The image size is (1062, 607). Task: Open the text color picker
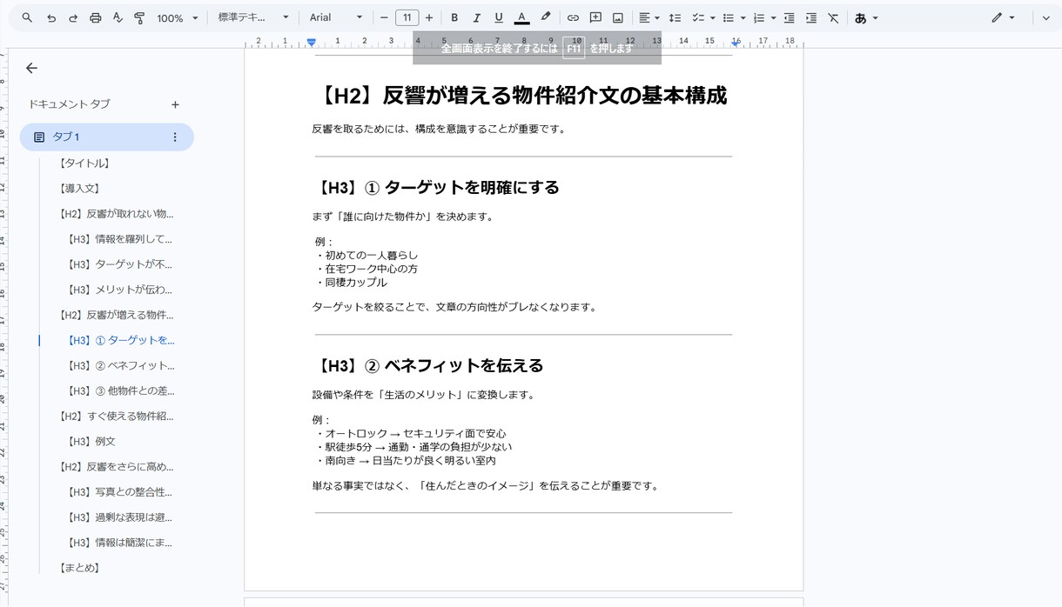coord(521,17)
